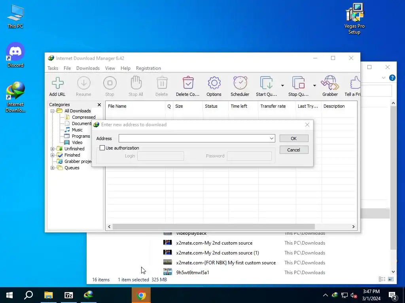Image resolution: width=405 pixels, height=303 pixels.
Task: Click the Transfer rate column header
Action: click(276, 106)
